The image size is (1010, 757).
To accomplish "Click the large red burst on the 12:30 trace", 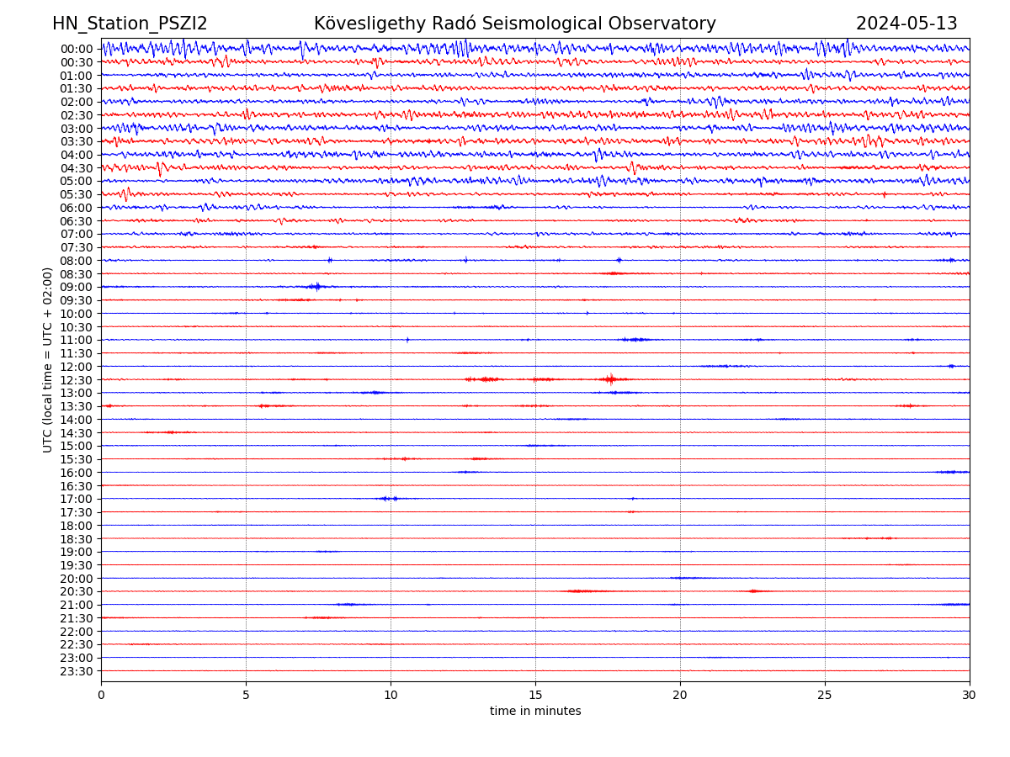I will tap(610, 379).
